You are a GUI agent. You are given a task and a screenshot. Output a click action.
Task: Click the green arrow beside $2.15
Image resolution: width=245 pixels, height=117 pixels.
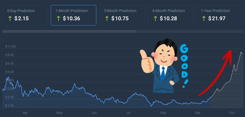point(10,18)
